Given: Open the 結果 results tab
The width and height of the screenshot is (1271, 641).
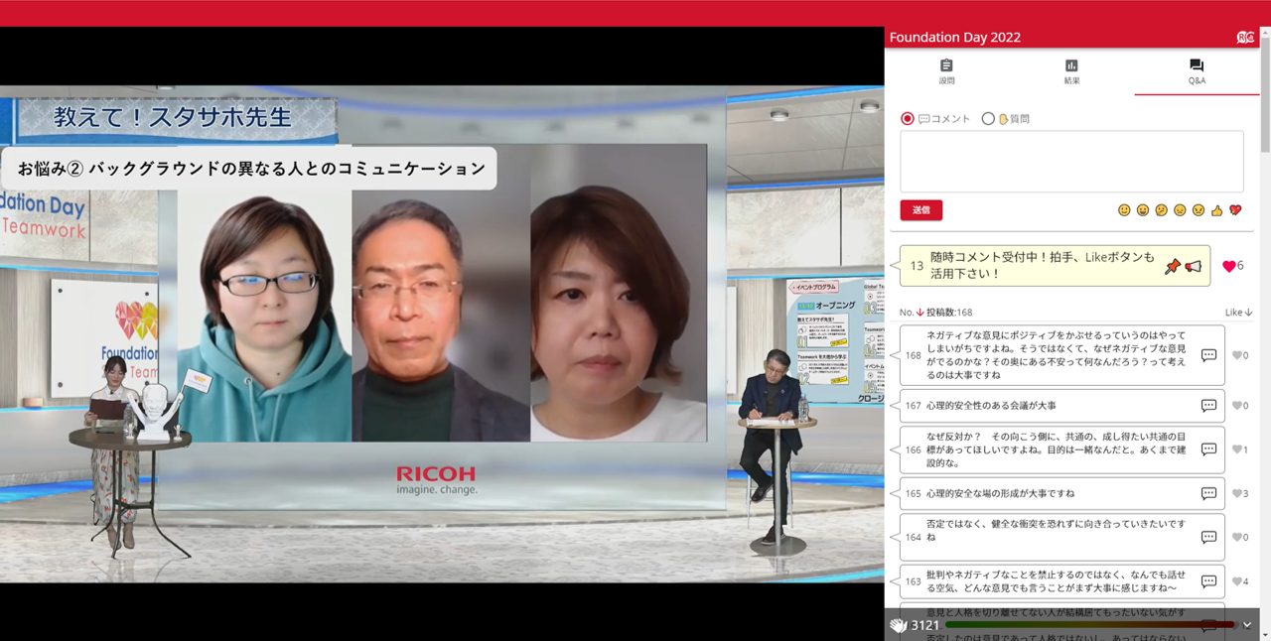Looking at the screenshot, I should click(1071, 71).
